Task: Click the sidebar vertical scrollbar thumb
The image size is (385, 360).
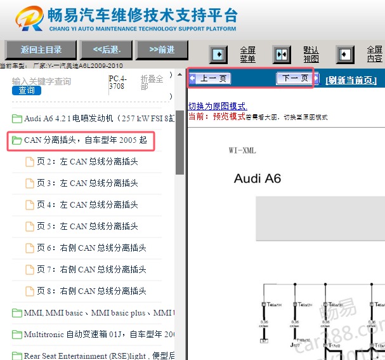Action: (x=180, y=142)
